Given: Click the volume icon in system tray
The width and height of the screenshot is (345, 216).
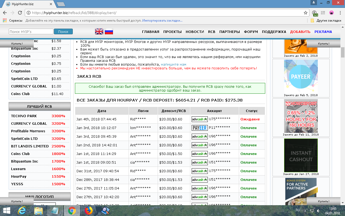Looking at the screenshot, I should coord(318,210).
